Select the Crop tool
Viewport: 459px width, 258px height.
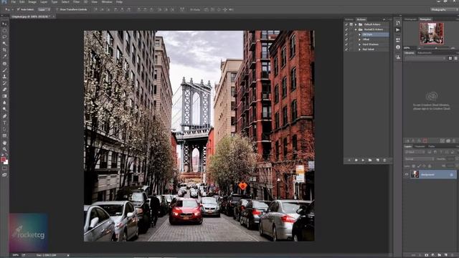pos(4,49)
